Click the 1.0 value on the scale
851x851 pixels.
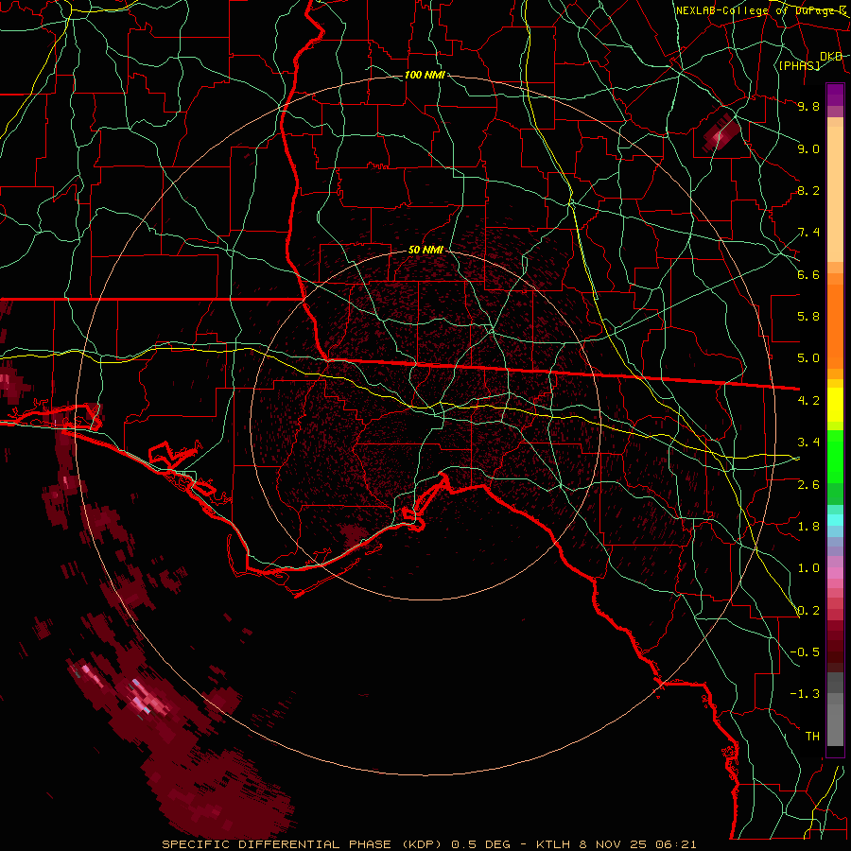click(808, 568)
